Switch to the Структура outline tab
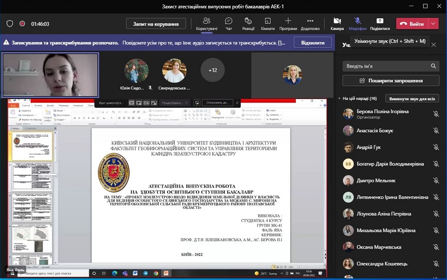 tap(30, 128)
